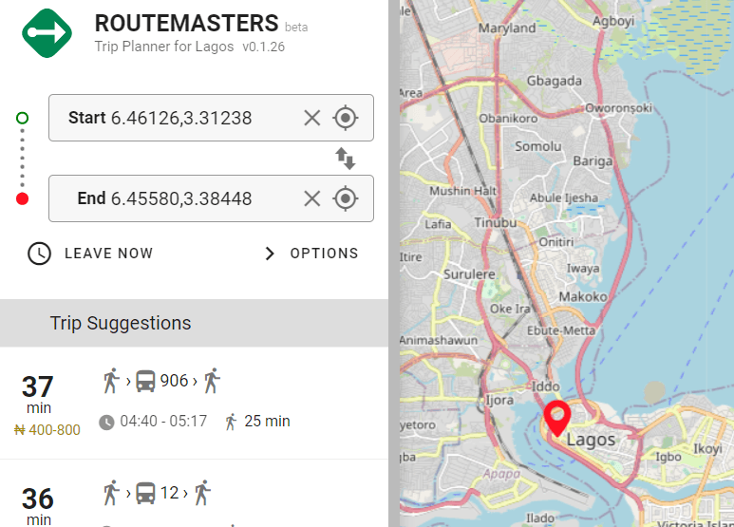The height and width of the screenshot is (527, 734).
Task: Clear the End location field
Action: pos(311,198)
